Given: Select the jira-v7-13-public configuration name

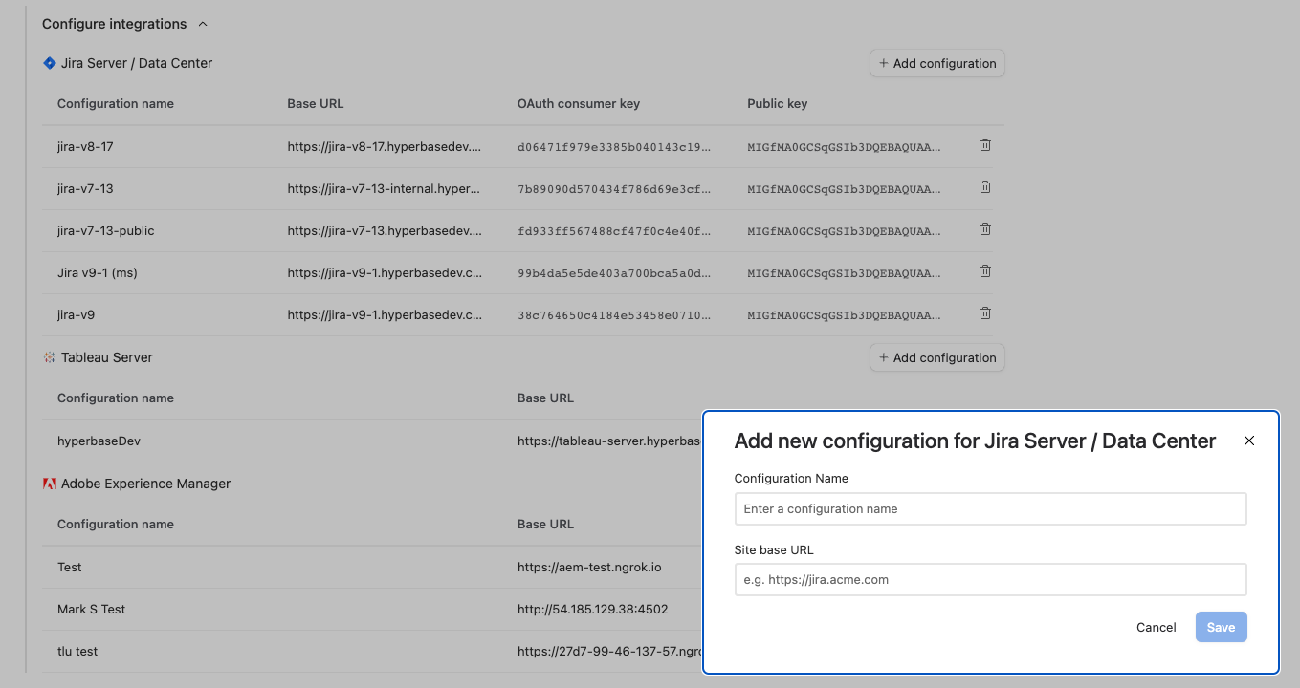Looking at the screenshot, I should tap(106, 231).
